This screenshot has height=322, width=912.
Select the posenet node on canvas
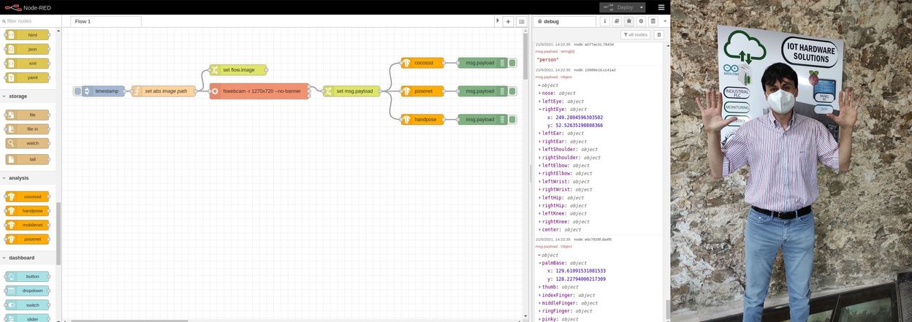coord(422,91)
